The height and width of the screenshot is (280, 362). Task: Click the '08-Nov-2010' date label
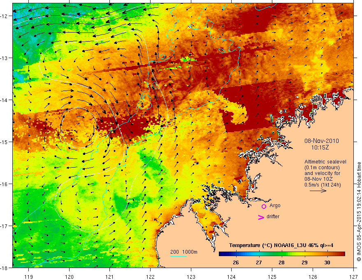coord(322,141)
